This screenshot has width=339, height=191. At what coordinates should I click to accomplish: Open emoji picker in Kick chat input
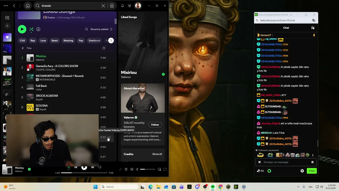click(x=313, y=162)
